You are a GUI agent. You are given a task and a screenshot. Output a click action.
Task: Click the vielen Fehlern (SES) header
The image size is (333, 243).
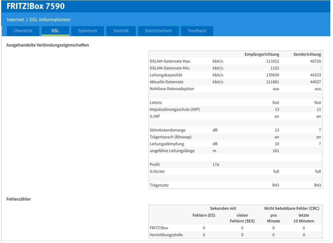pyautogui.click(x=242, y=218)
